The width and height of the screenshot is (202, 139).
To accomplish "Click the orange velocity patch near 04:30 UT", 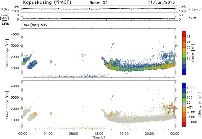I will click(51, 113).
